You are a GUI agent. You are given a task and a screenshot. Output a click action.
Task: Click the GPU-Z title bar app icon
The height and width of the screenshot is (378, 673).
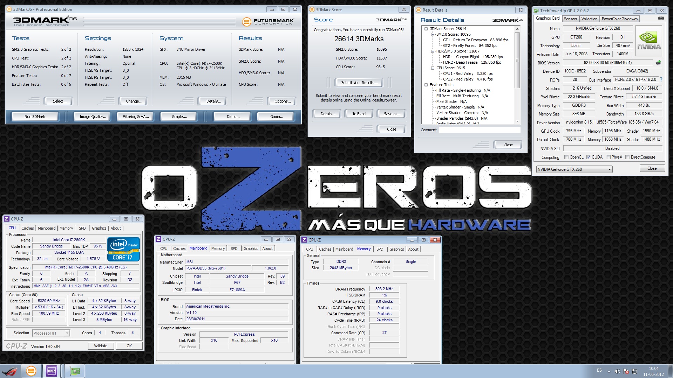point(536,10)
